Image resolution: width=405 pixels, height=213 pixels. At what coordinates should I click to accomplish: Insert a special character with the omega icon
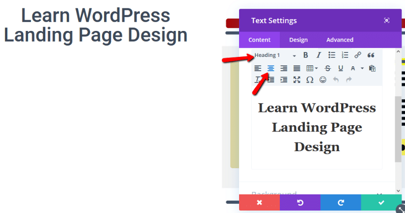click(310, 80)
